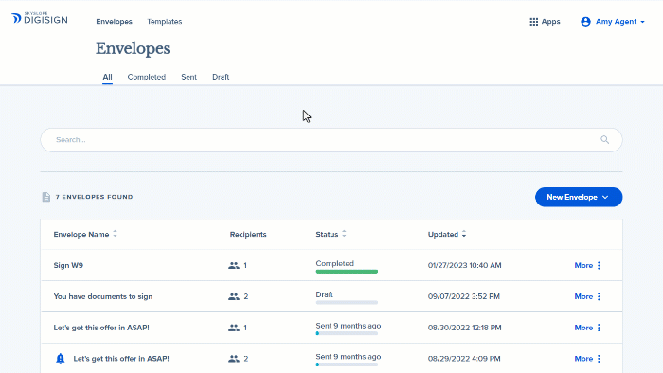
Task: Click the Recipients column header
Action: [x=248, y=234]
